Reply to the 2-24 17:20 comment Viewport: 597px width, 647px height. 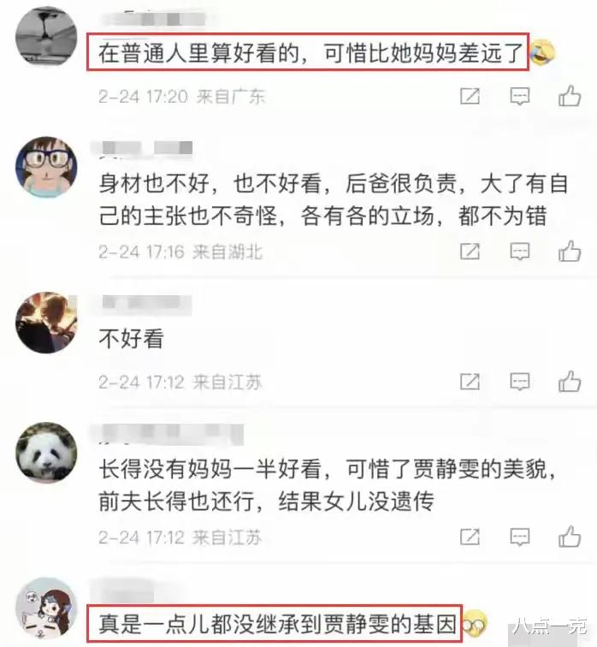coord(520,96)
